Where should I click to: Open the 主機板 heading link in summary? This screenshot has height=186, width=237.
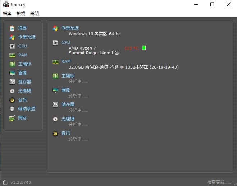(x=68, y=75)
